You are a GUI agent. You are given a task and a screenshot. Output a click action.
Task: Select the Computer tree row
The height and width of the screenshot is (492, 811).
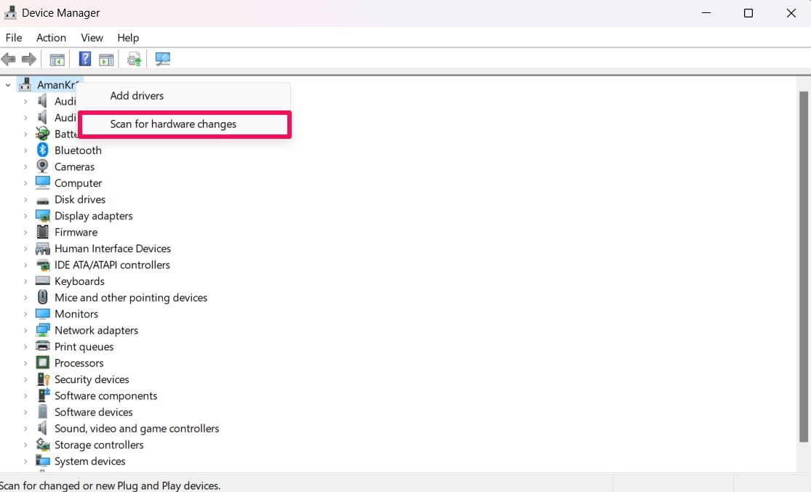(78, 183)
